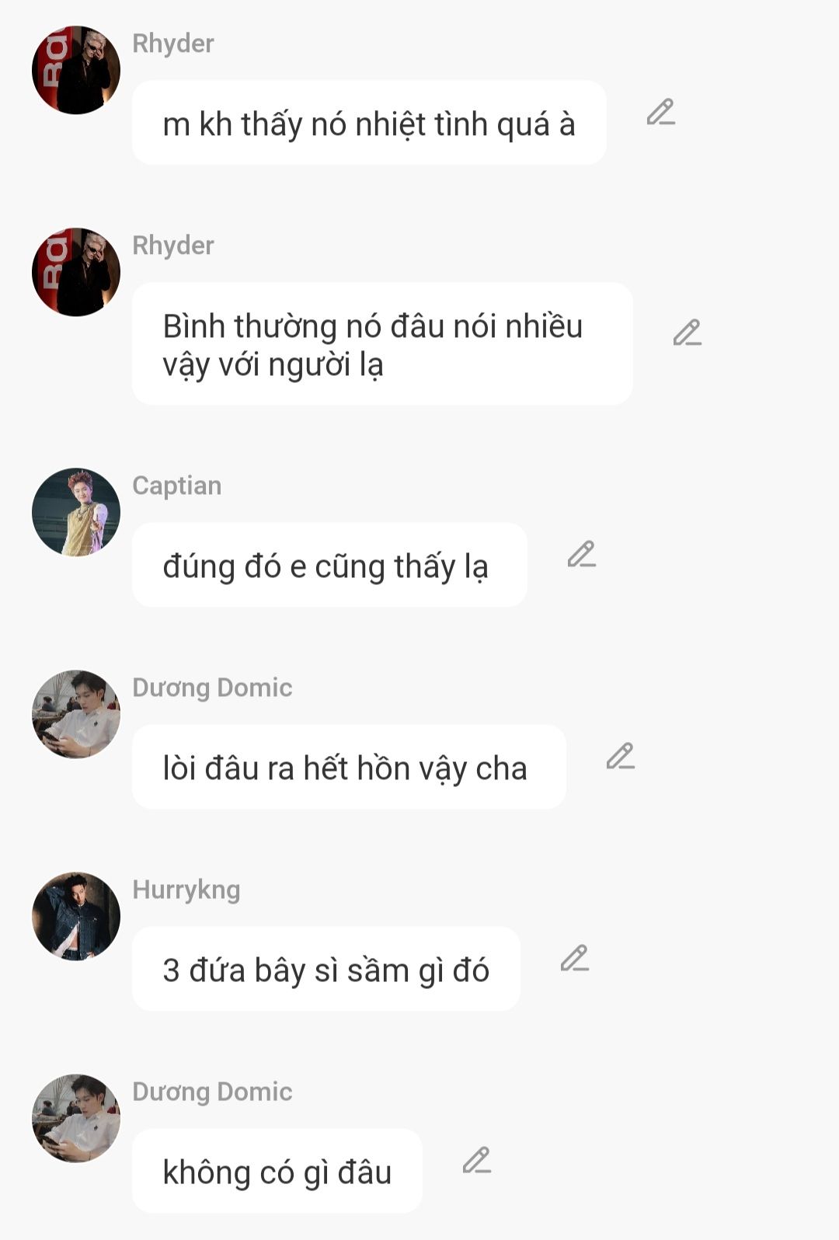This screenshot has height=1240, width=839.
Task: Select the bubble 'm kh thấy nó nhiệt tình quá à'
Action: (x=369, y=123)
